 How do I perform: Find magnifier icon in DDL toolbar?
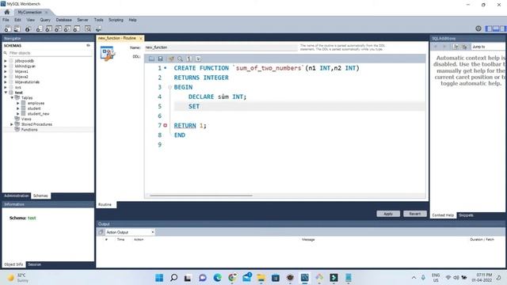coord(180,59)
